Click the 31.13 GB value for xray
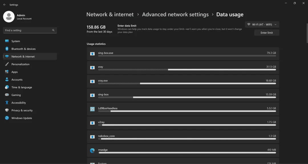Screen dimensions: 308x164 click(x=271, y=67)
